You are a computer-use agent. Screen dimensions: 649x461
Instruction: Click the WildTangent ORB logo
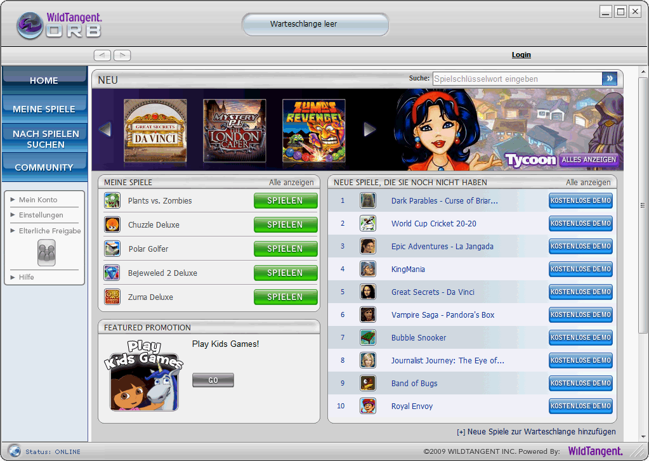pos(59,25)
